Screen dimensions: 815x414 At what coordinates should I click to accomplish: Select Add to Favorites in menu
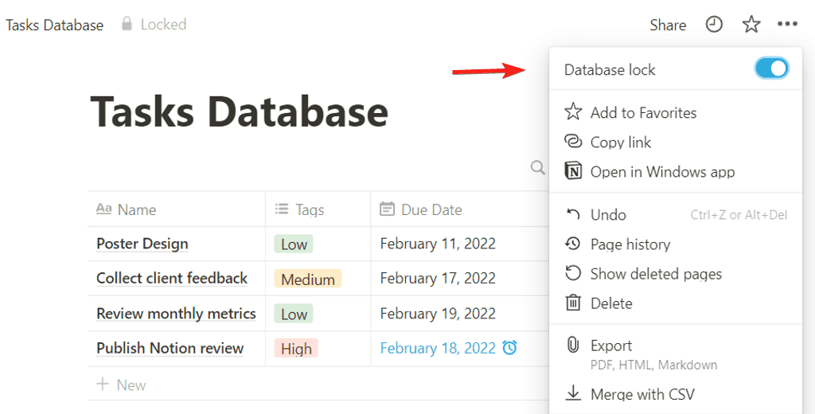643,113
